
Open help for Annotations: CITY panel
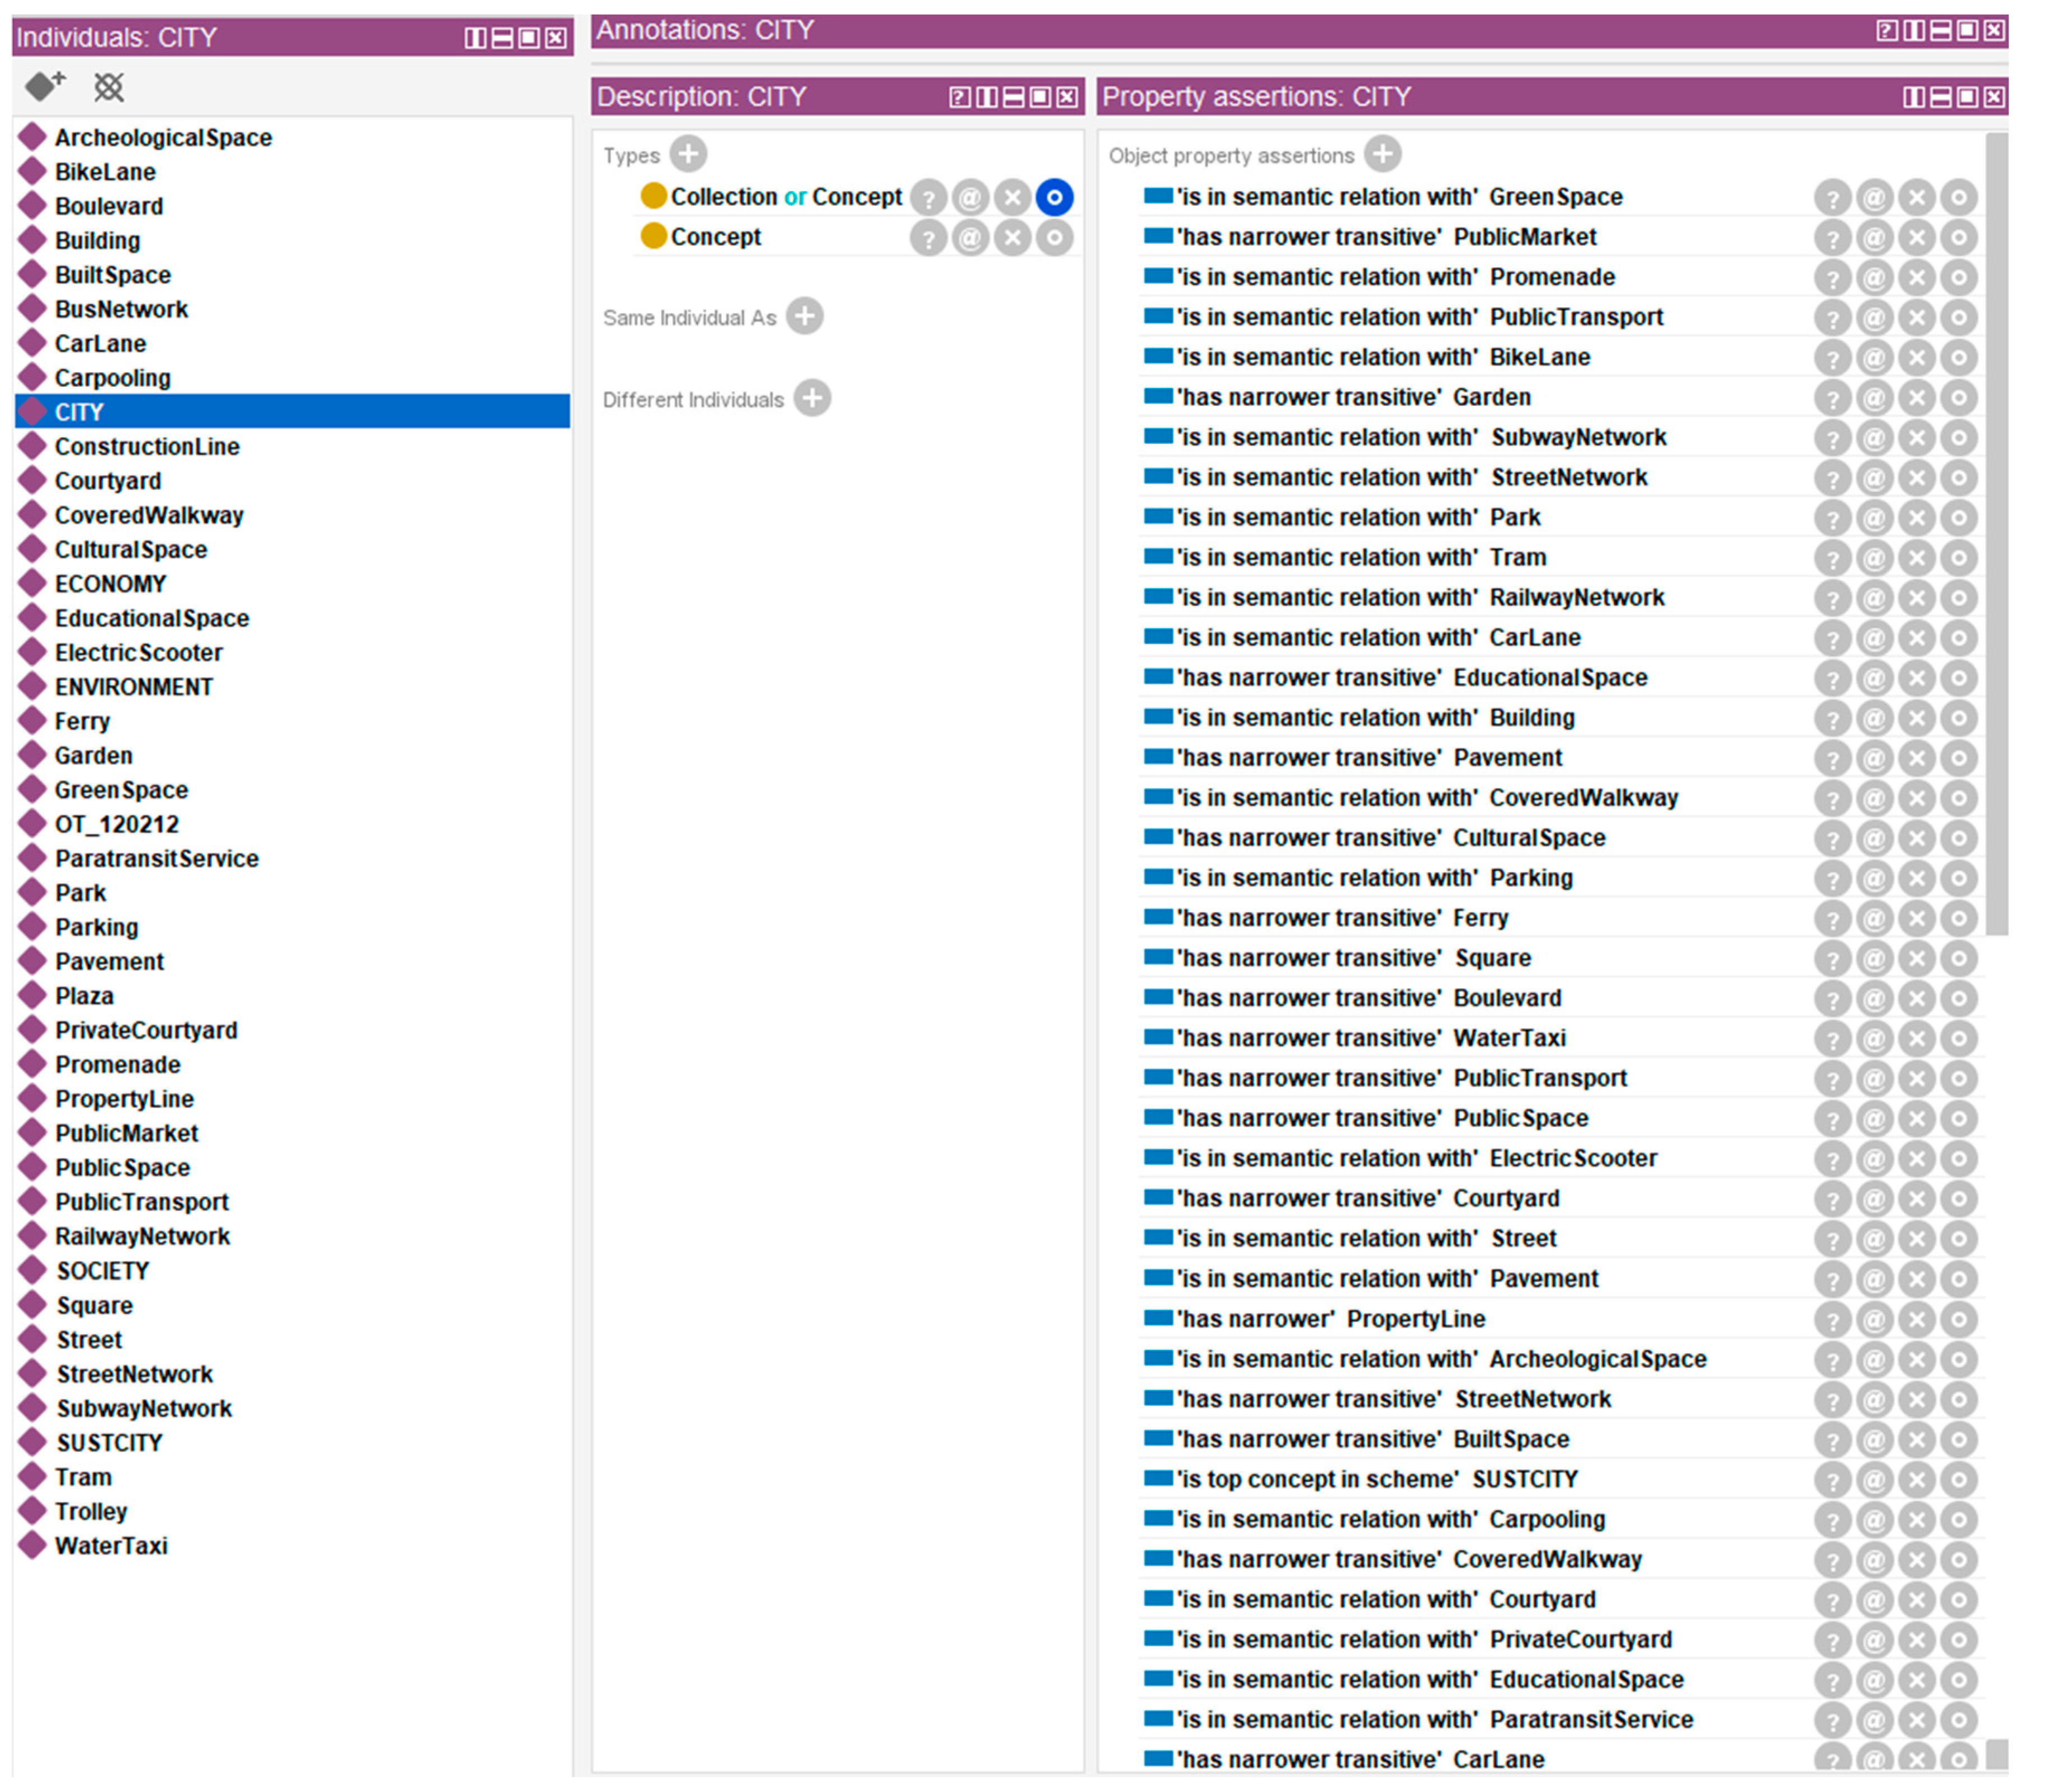pos(1886,31)
